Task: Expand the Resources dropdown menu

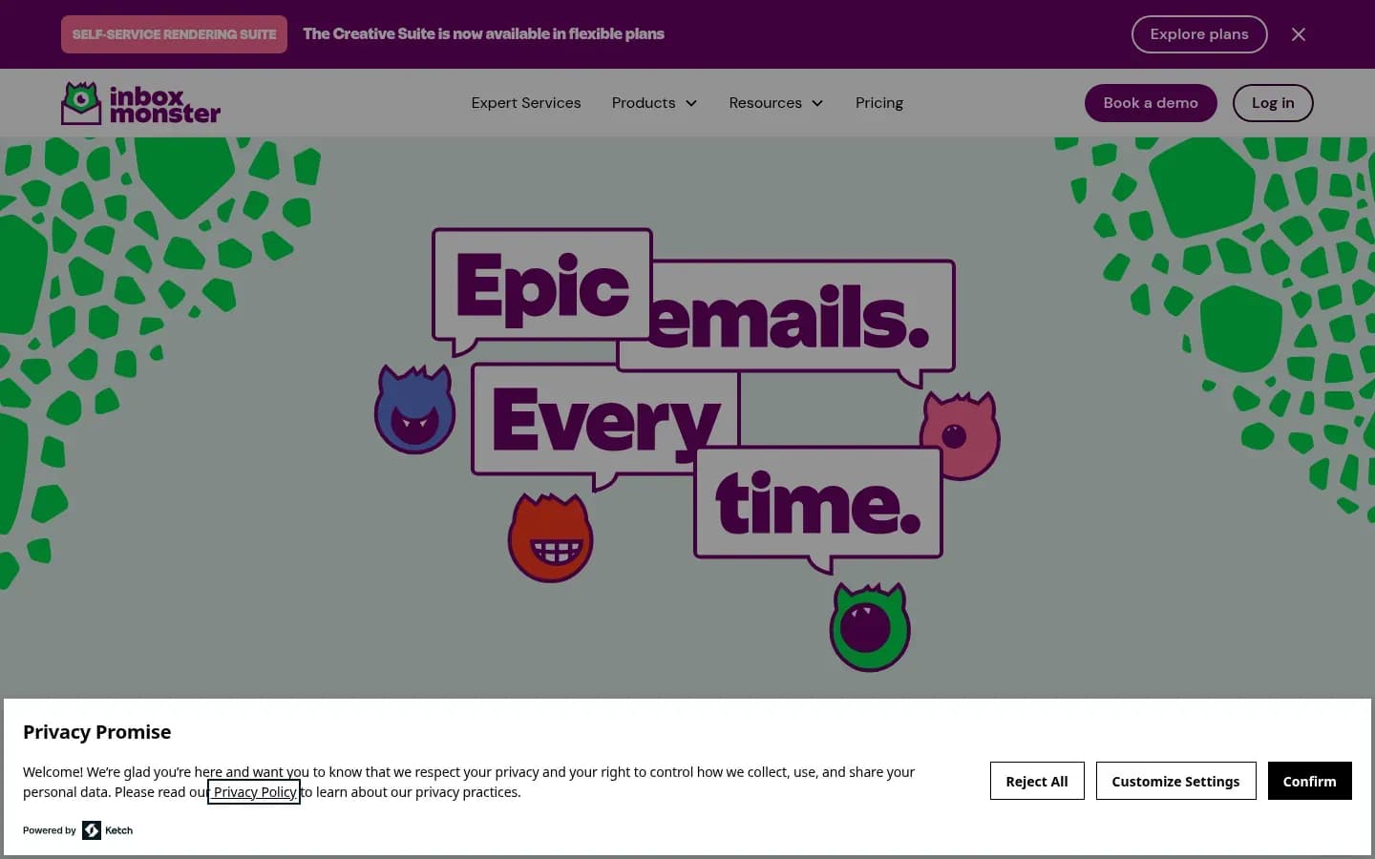Action: [776, 103]
